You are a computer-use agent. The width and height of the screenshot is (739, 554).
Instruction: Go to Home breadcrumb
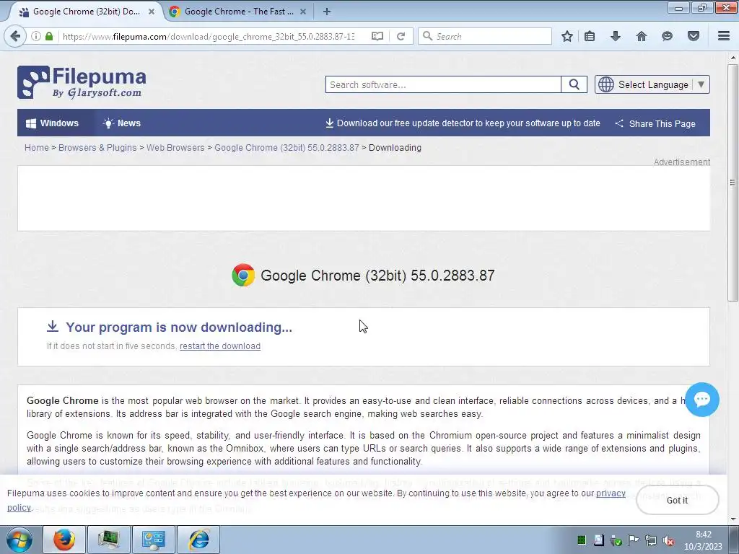(37, 147)
